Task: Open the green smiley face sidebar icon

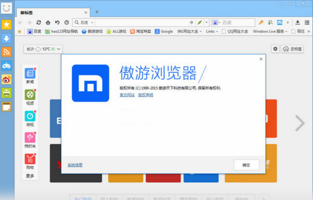Action: pos(6,93)
